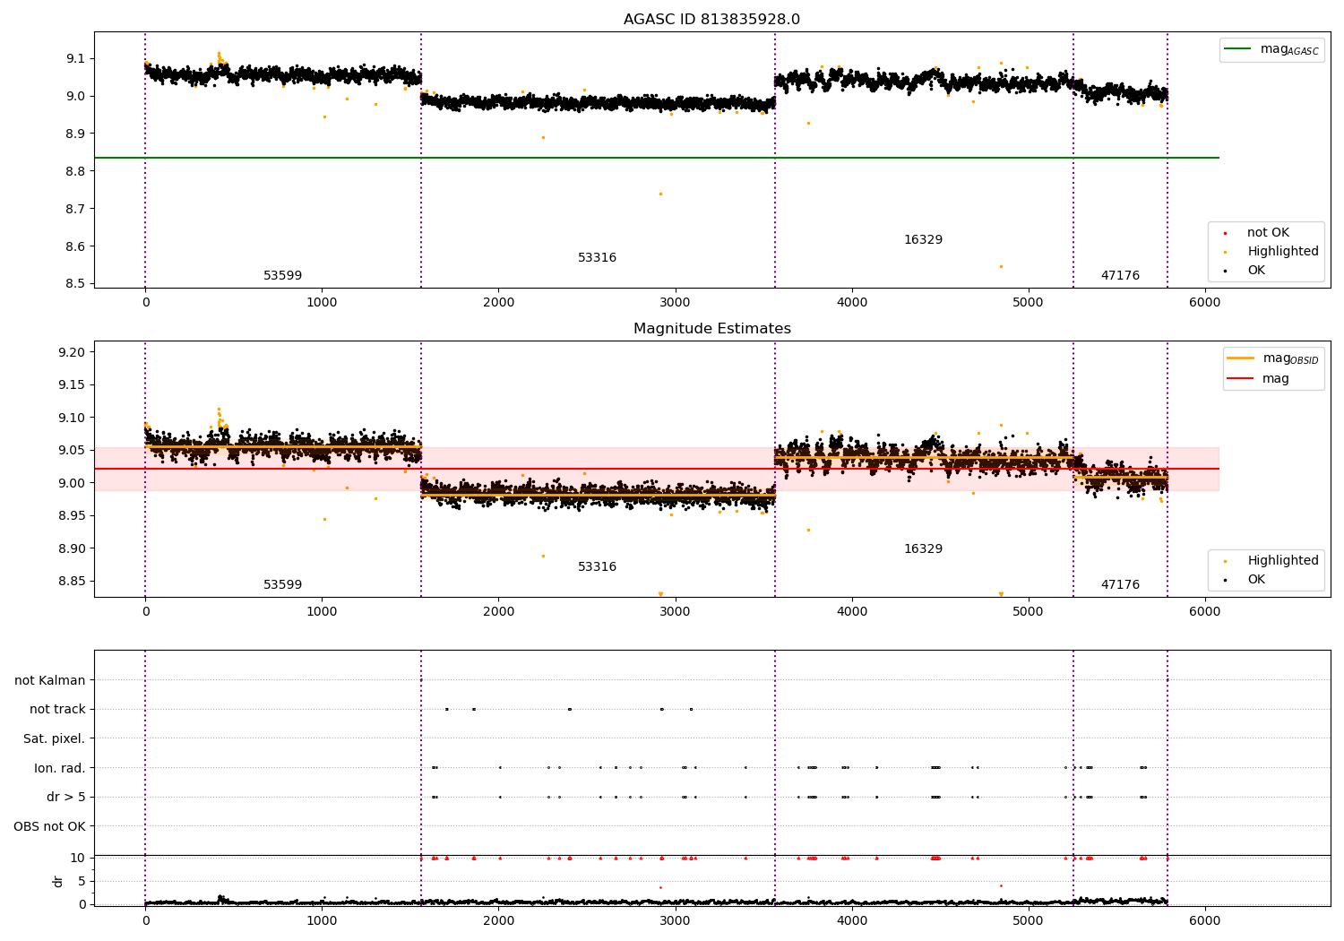Click the red 'mag' legend entry

(1259, 379)
